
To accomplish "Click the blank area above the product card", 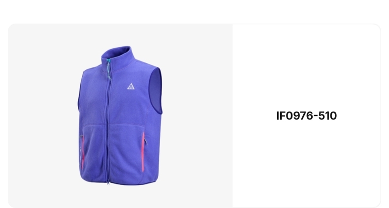I will pyautogui.click(x=194, y=11).
